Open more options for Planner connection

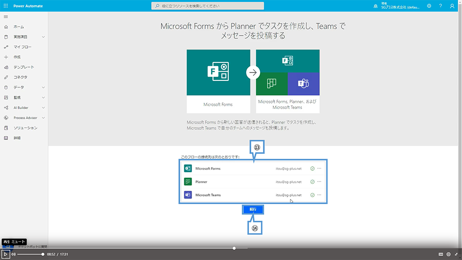[x=319, y=181]
